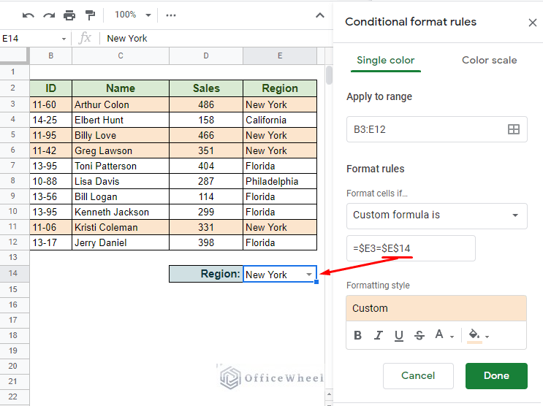Open the three-dot more options toolbar menu
The width and height of the screenshot is (543, 406).
171,15
